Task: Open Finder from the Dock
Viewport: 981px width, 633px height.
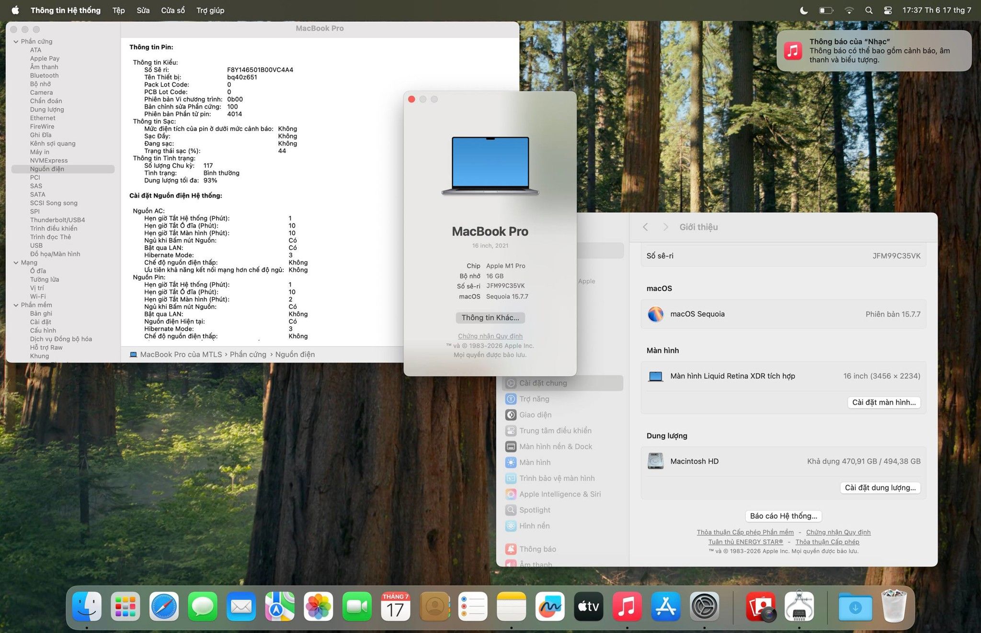Action: pos(87,606)
